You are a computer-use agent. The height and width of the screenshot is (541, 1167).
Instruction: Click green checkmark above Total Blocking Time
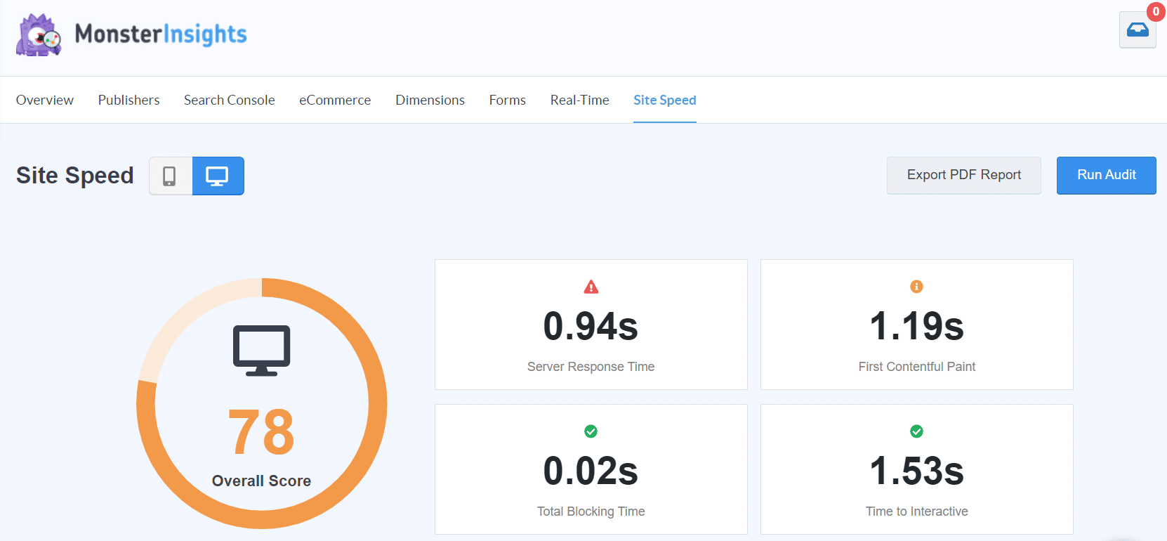click(x=591, y=431)
